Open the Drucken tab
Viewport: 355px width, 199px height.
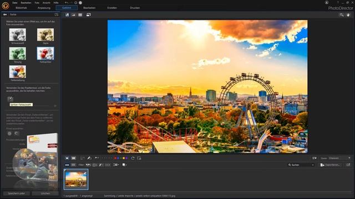[x=135, y=8]
